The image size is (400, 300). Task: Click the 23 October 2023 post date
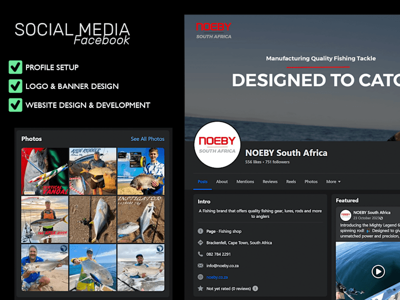[x=366, y=218]
